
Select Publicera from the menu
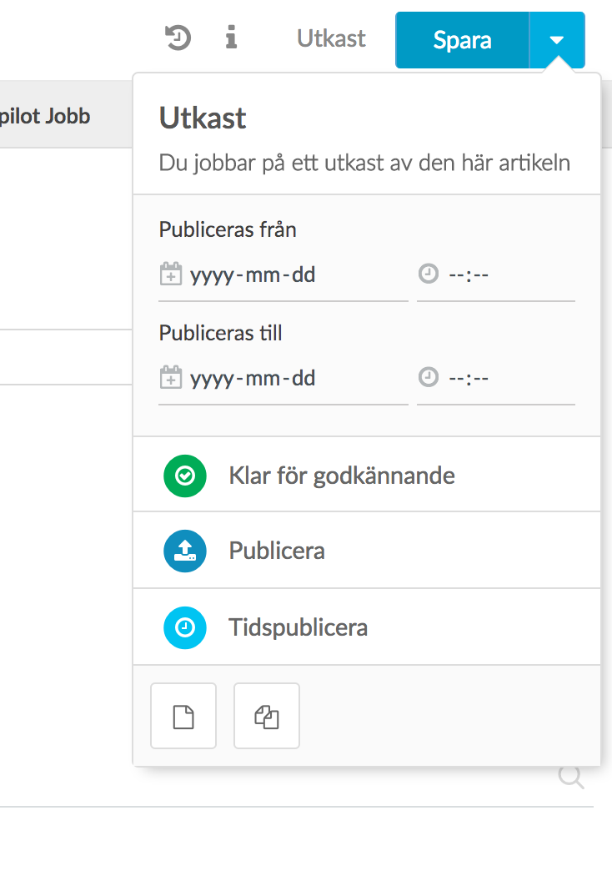(x=275, y=551)
